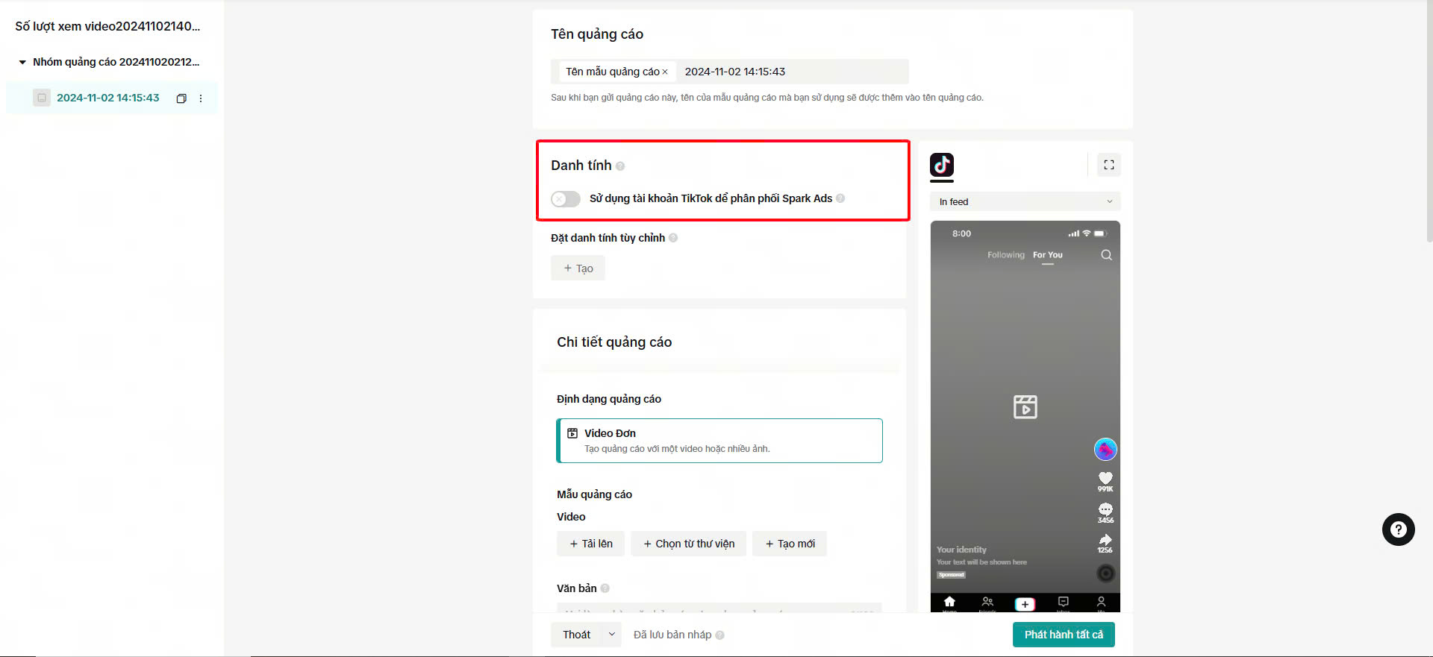Click the profile avatar in preview
Viewport: 1433px width, 657px height.
[x=1105, y=450]
